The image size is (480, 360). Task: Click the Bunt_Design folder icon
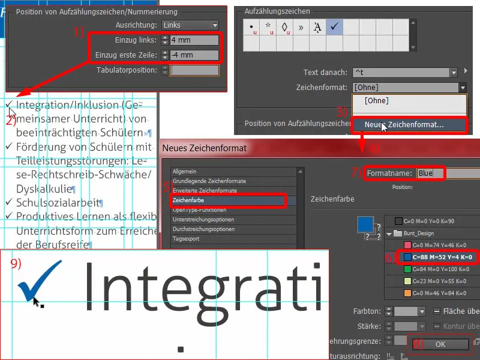pyautogui.click(x=397, y=233)
